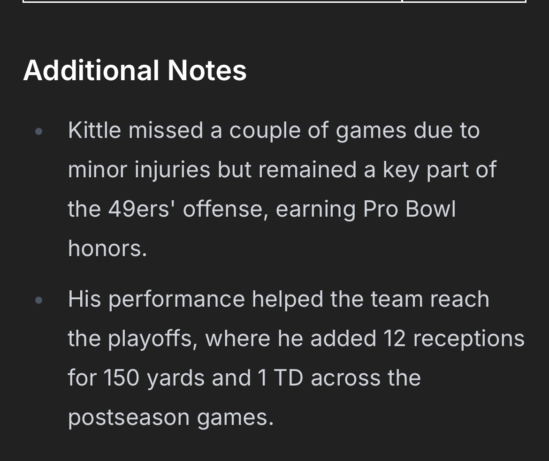Click the "team reach" words in second note

[x=430, y=299]
